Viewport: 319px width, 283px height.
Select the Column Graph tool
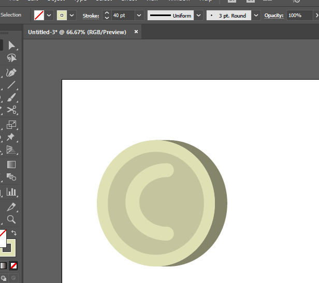coord(11,192)
